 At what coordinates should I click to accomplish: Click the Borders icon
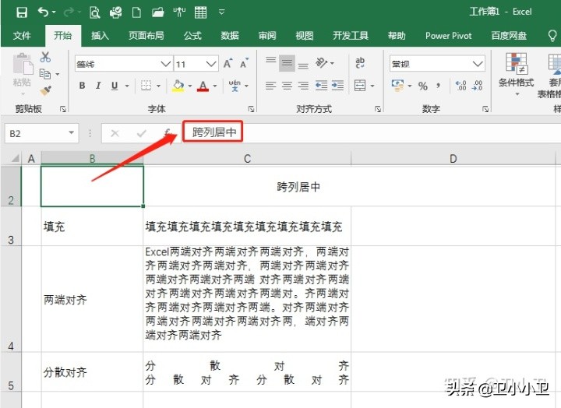coord(146,86)
